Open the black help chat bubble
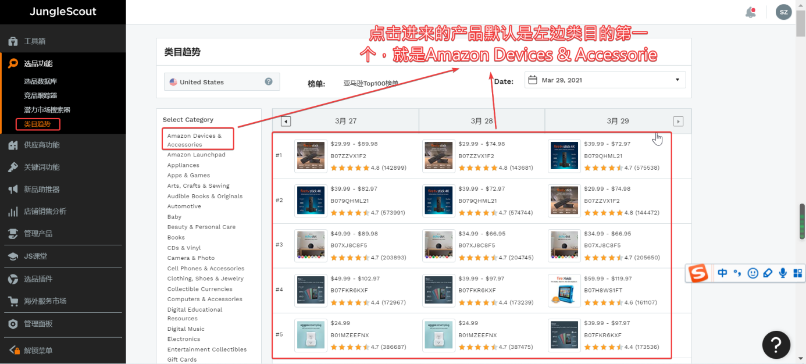806x364 pixels. pos(776,344)
